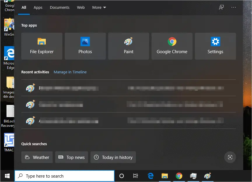Switch to the Web tab
The image size is (252, 182).
(x=81, y=8)
